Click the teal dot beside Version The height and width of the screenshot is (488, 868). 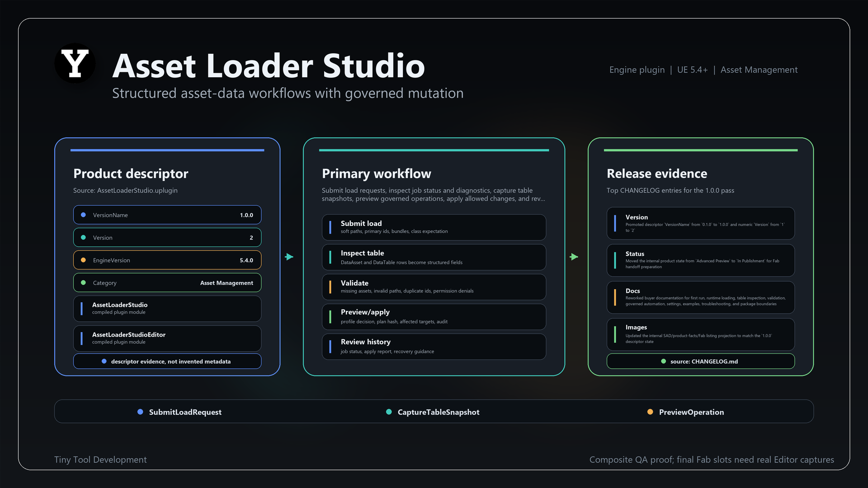[83, 238]
